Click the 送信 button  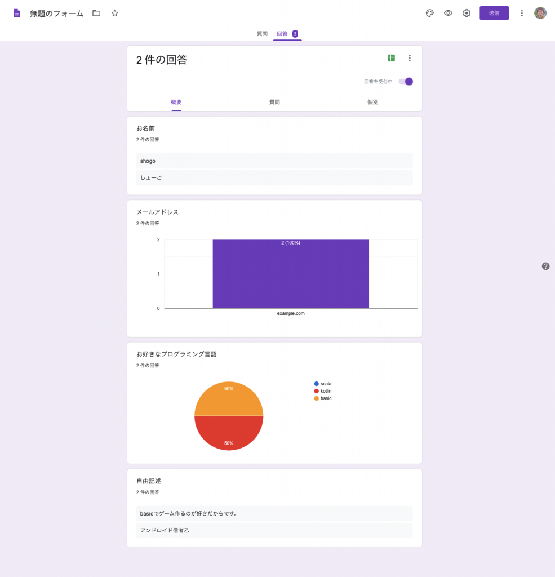(x=494, y=13)
